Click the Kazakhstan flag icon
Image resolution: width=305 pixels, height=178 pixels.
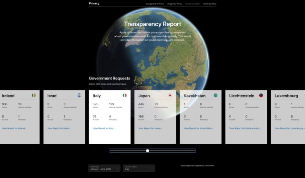[215, 95]
